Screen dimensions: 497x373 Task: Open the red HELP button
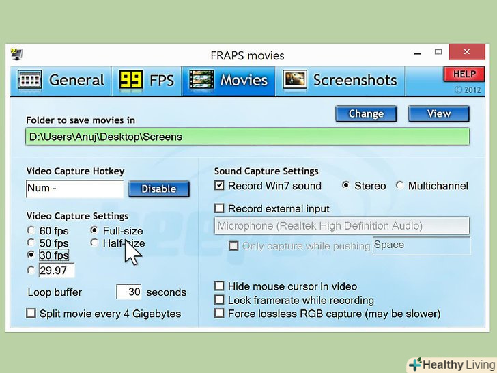[x=464, y=74]
